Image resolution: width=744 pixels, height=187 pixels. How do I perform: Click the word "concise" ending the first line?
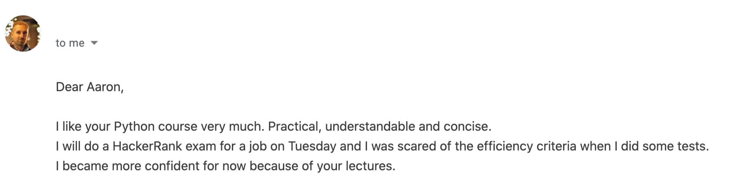click(x=466, y=126)
